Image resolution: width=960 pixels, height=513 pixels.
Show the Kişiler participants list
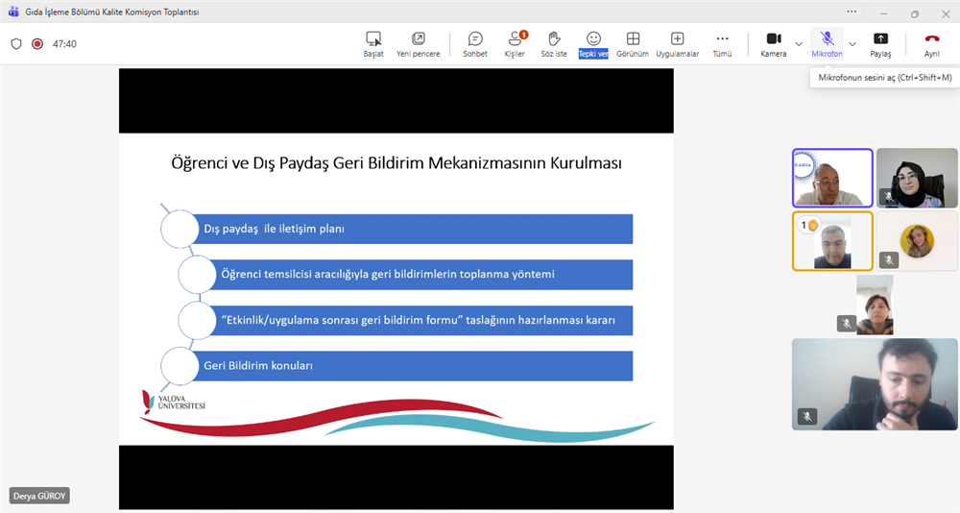pyautogui.click(x=516, y=44)
